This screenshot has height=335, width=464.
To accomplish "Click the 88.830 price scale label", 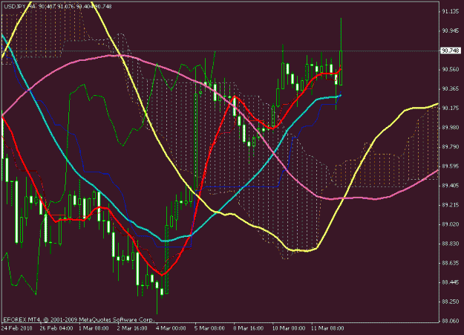I will (x=451, y=244).
